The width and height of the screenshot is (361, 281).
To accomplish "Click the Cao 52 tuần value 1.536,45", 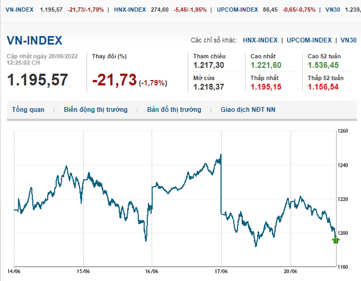I will [323, 65].
